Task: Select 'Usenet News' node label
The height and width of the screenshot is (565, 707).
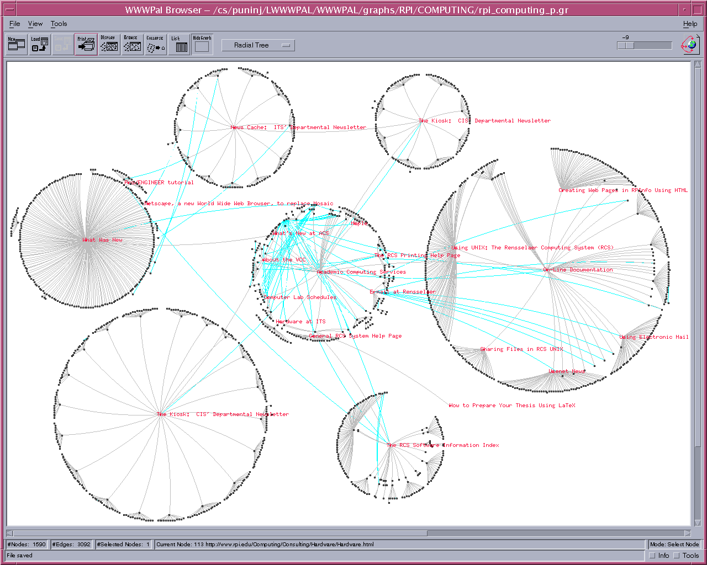Action: click(x=567, y=371)
